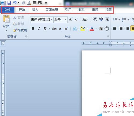Apply numbered list
This screenshot has width=134, height=116.
click(x=124, y=20)
